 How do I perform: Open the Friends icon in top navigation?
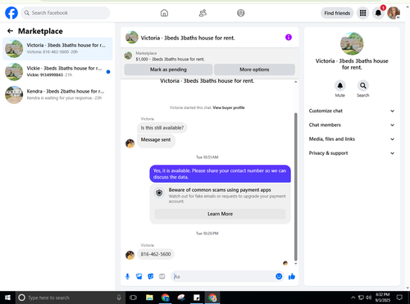coord(203,13)
